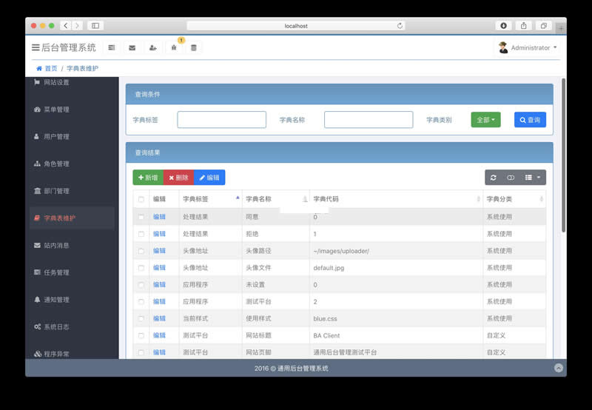This screenshot has width=592, height=410.
Task: Open the bug icon with notification badge
Action: tap(174, 47)
